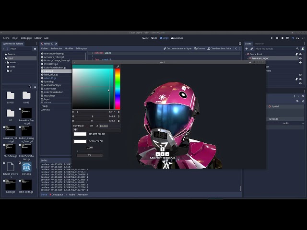The width and height of the screenshot is (307, 230).
Task: Click the instance scene link icon
Action: (252, 49)
